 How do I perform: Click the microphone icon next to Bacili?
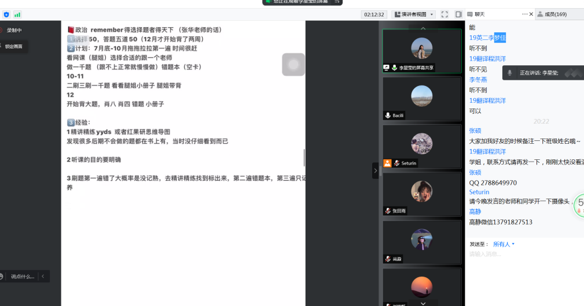point(388,115)
